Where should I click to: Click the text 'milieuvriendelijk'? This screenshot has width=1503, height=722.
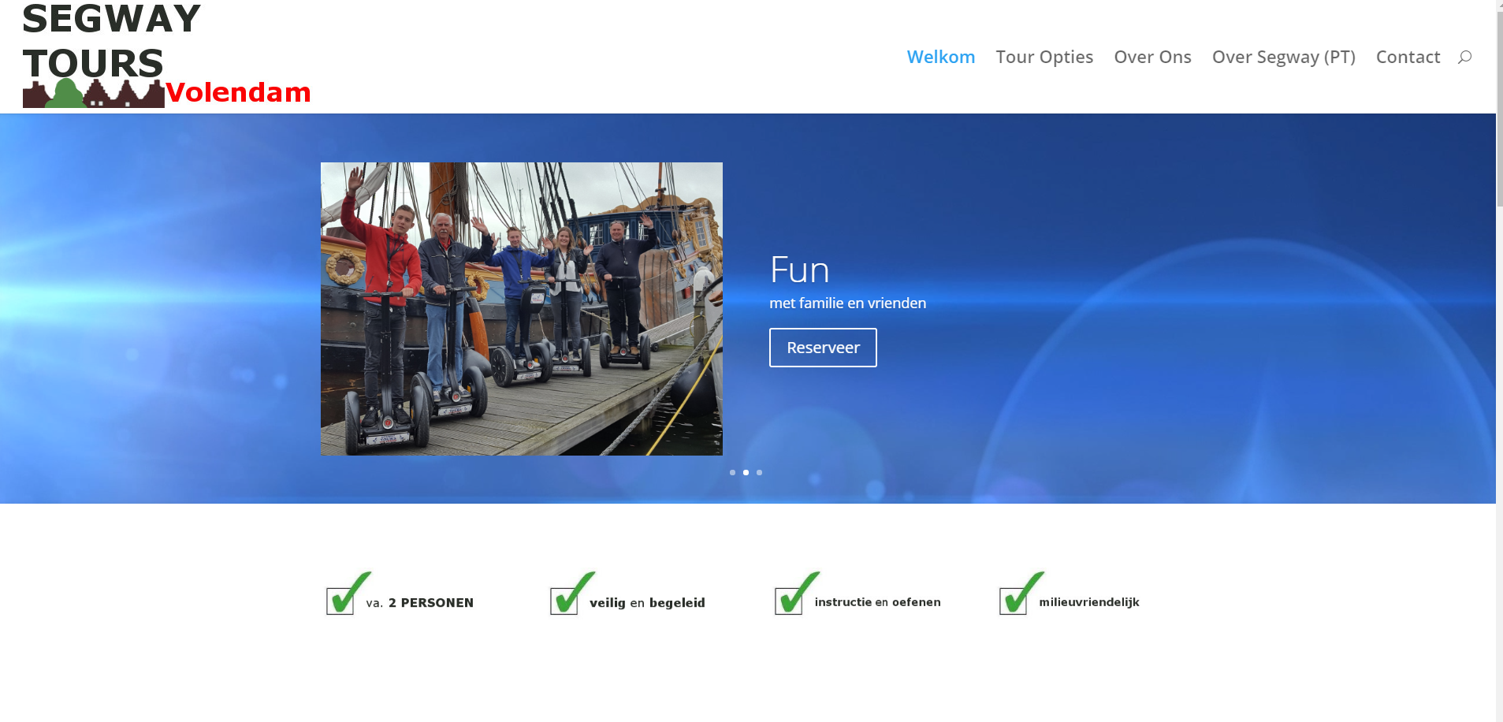point(1088,602)
